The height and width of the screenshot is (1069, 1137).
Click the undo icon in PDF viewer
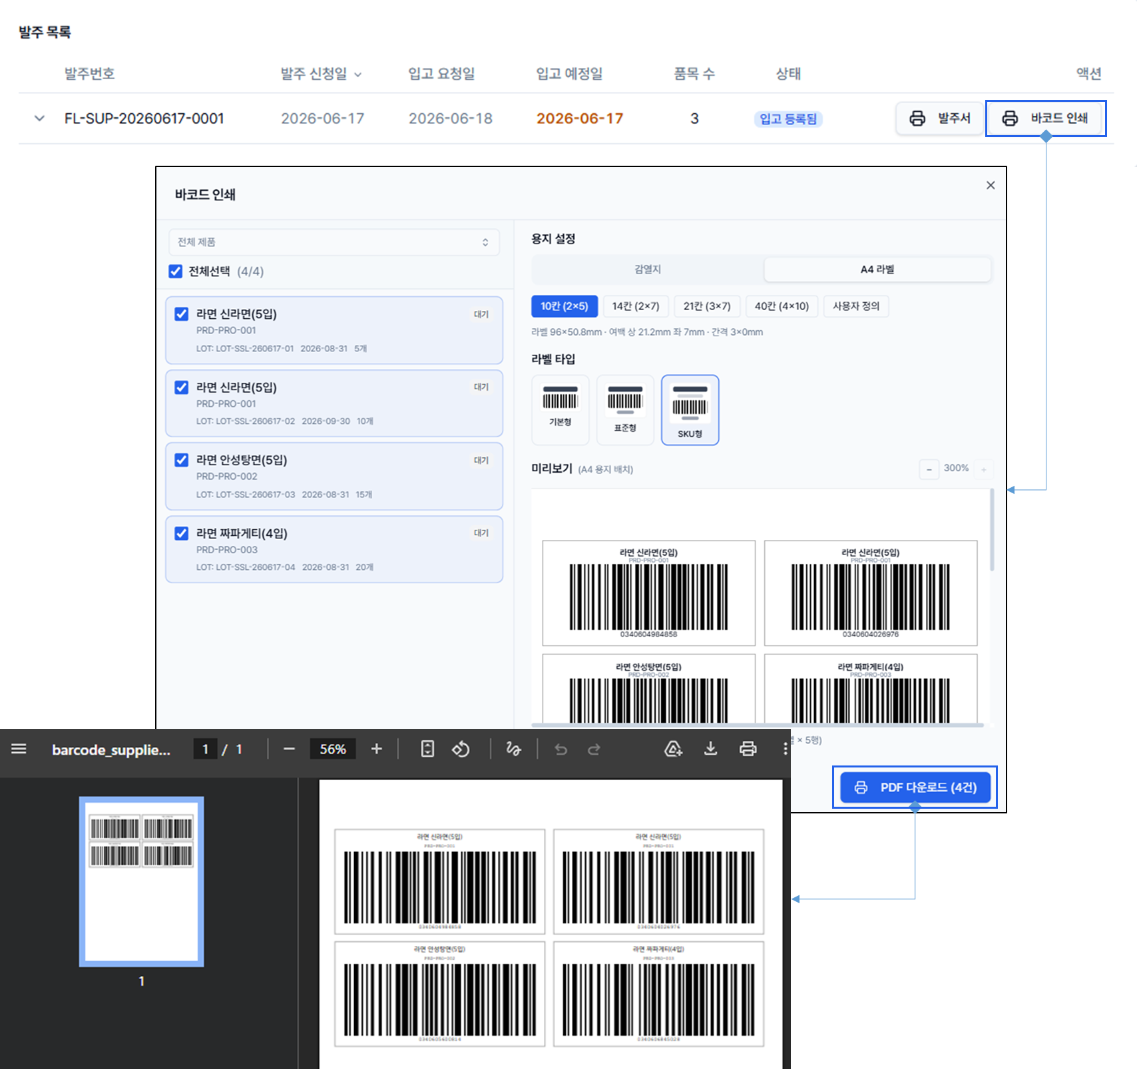561,749
